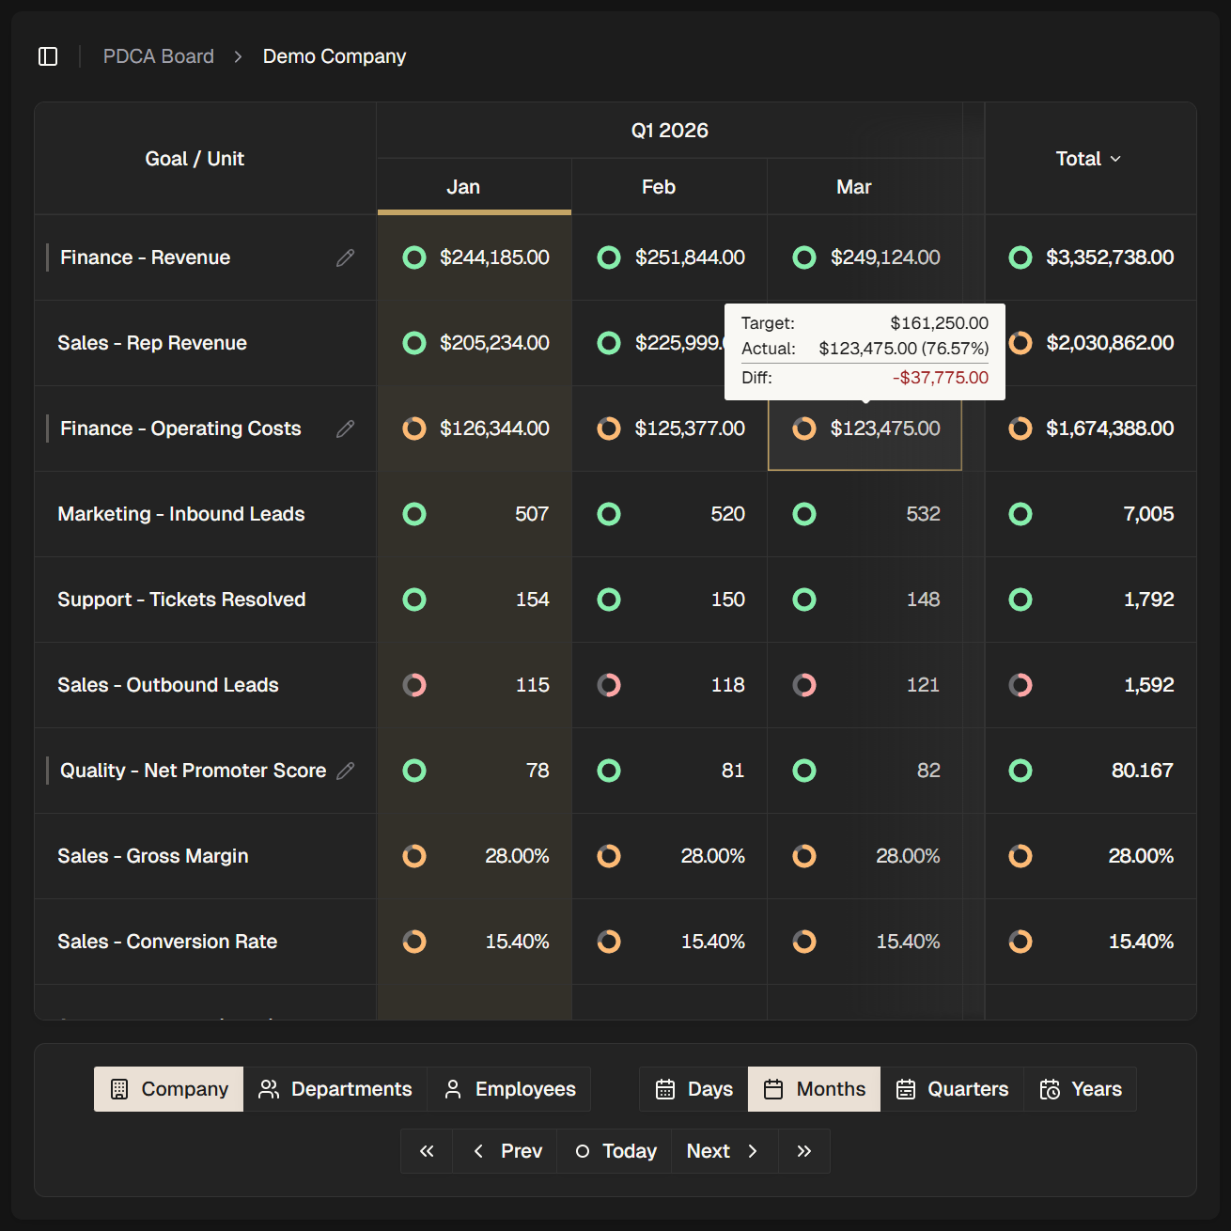Switch view to Departments
The image size is (1231, 1231).
[x=335, y=1089]
